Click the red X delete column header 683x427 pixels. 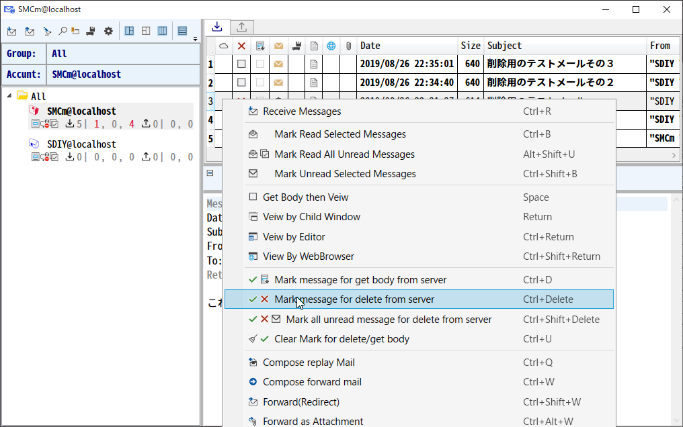coord(241,46)
